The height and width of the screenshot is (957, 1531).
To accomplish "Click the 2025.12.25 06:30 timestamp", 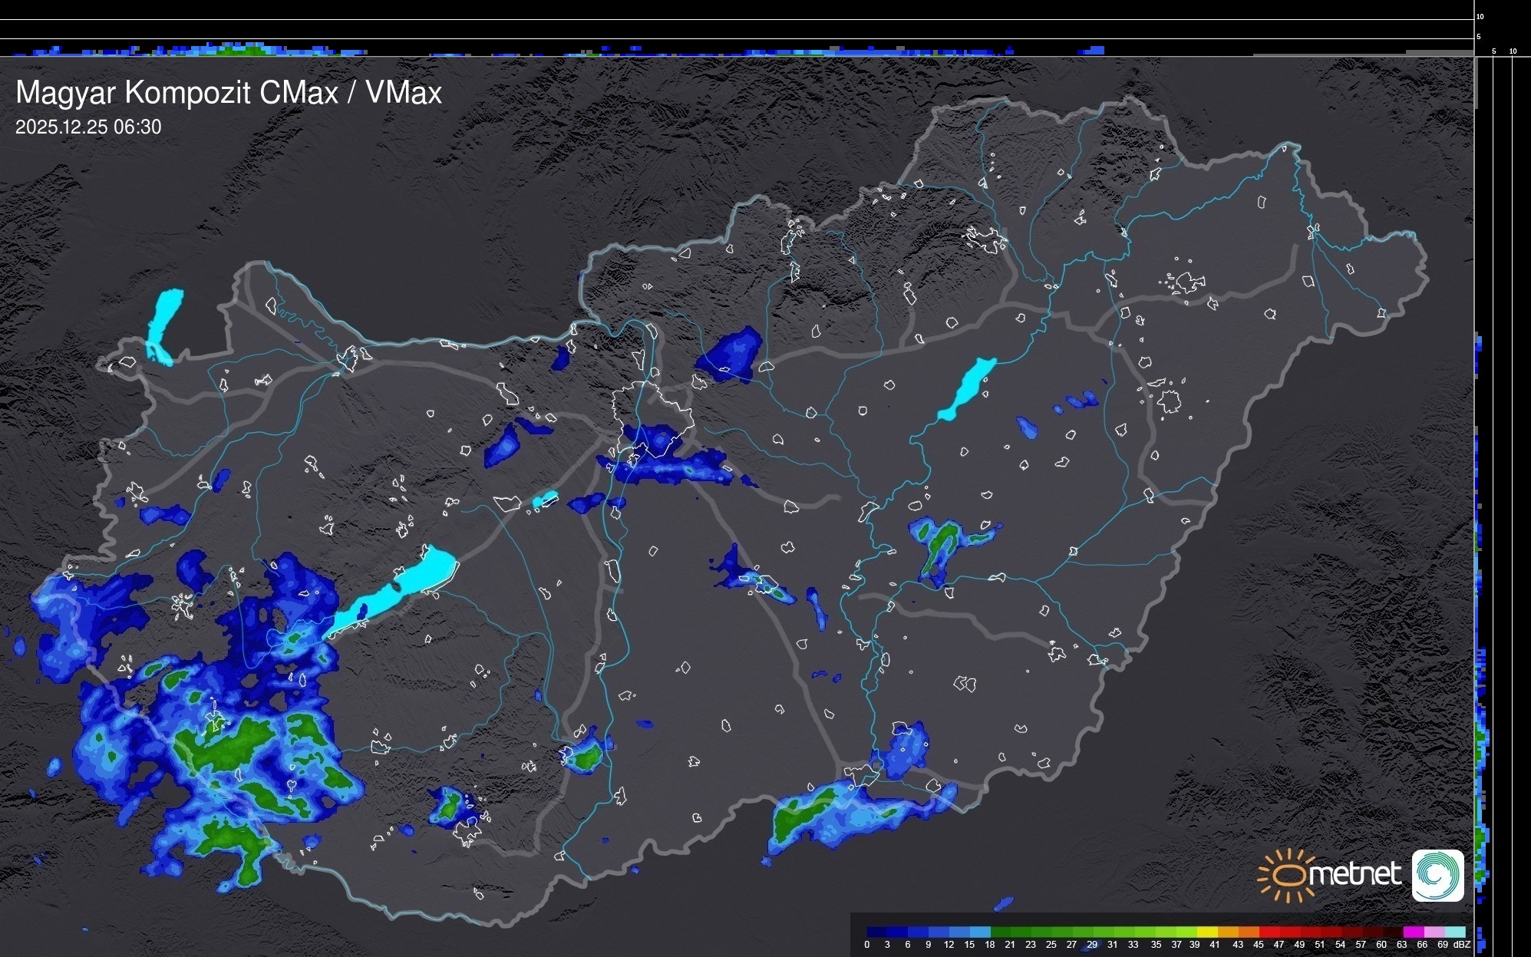I will pos(88,127).
